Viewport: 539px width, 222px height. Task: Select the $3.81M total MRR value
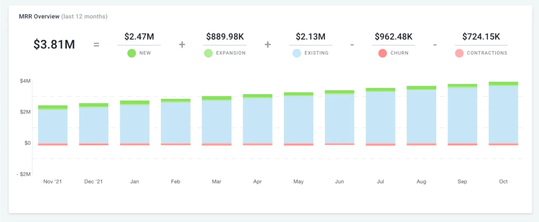54,45
